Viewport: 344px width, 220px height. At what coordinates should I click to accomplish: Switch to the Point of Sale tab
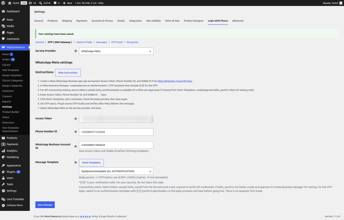pyautogui.click(x=172, y=21)
